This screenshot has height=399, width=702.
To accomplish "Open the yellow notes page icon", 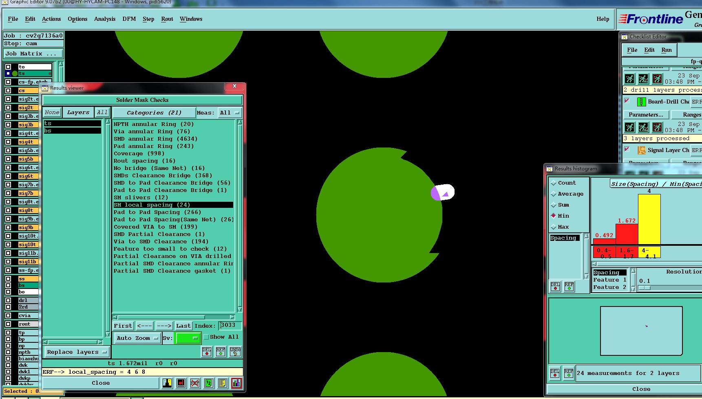I will click(222, 383).
